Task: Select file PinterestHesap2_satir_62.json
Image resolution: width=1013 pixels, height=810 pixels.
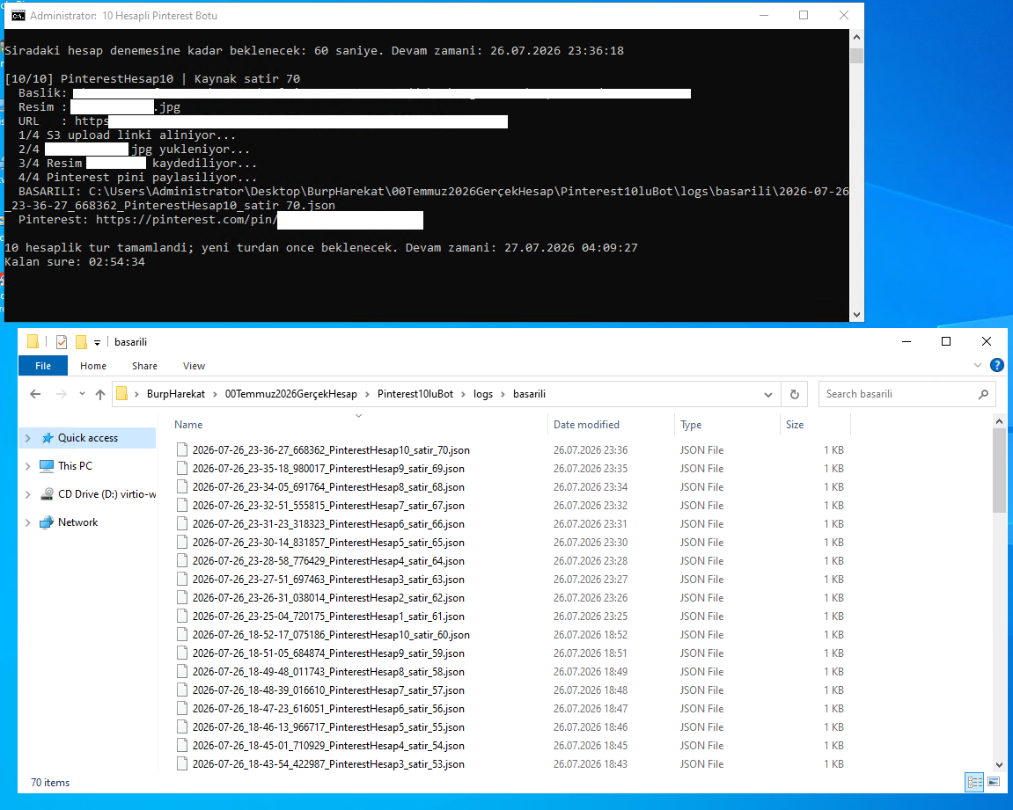Action: 328,598
